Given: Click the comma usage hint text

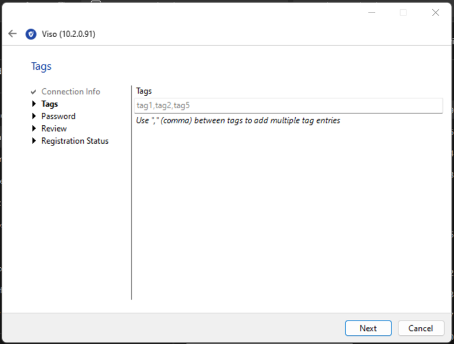Looking at the screenshot, I should pyautogui.click(x=238, y=121).
